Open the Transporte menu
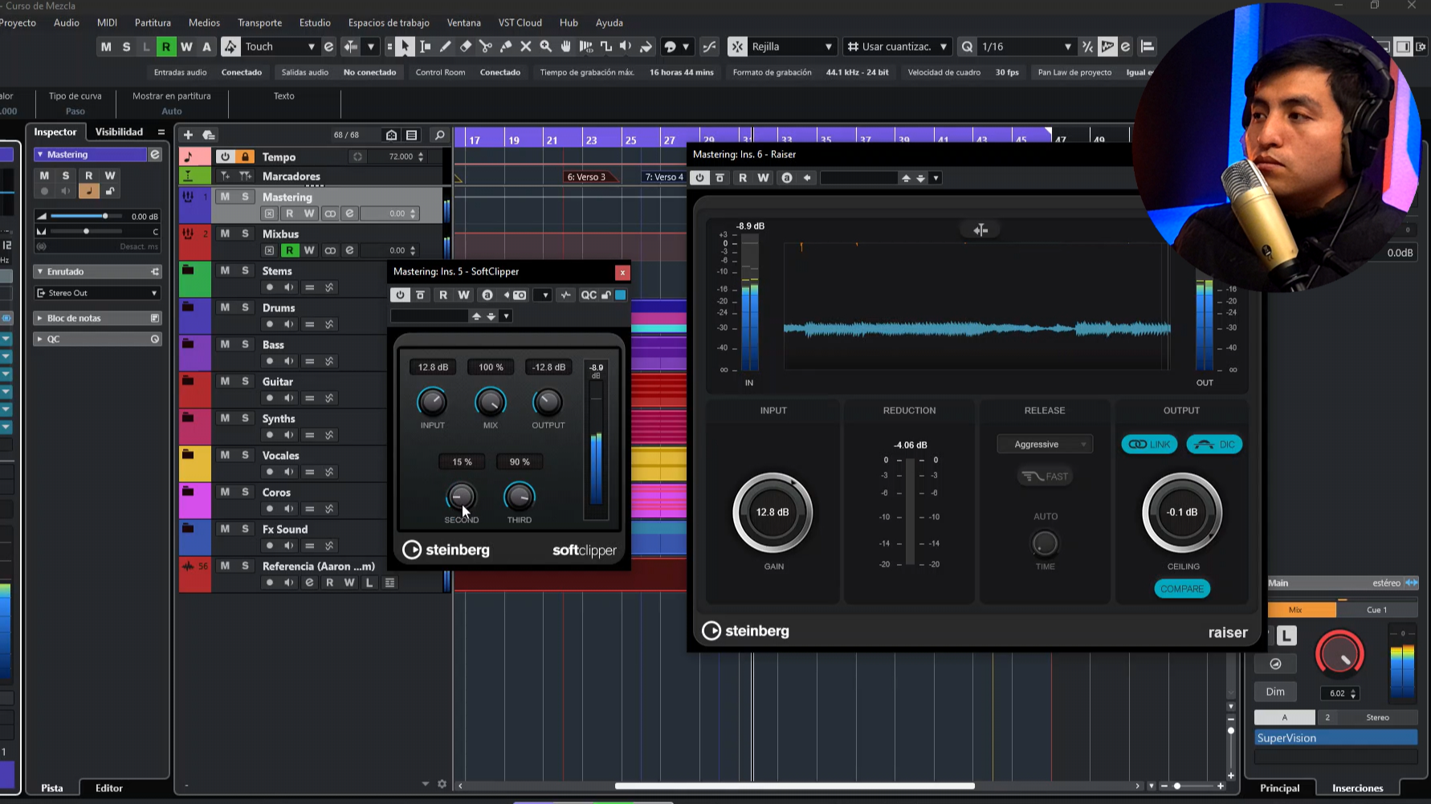1431x804 pixels. (259, 22)
